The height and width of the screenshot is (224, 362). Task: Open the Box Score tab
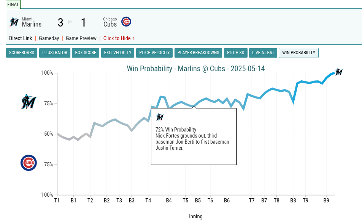click(x=86, y=53)
